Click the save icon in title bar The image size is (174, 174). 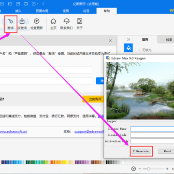point(18,3)
